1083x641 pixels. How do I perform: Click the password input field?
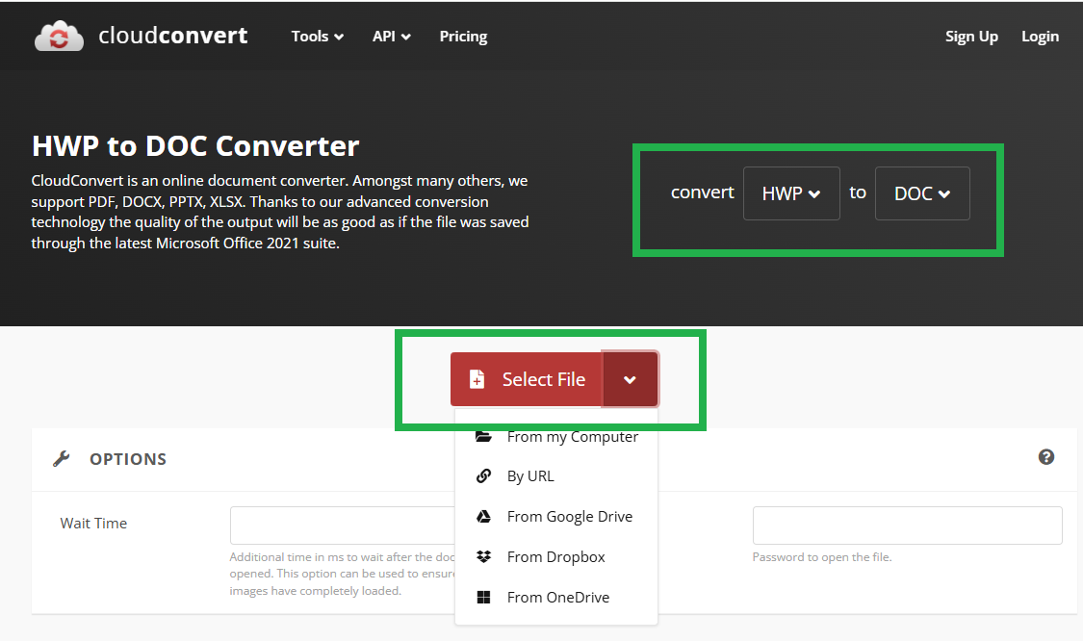tap(907, 525)
